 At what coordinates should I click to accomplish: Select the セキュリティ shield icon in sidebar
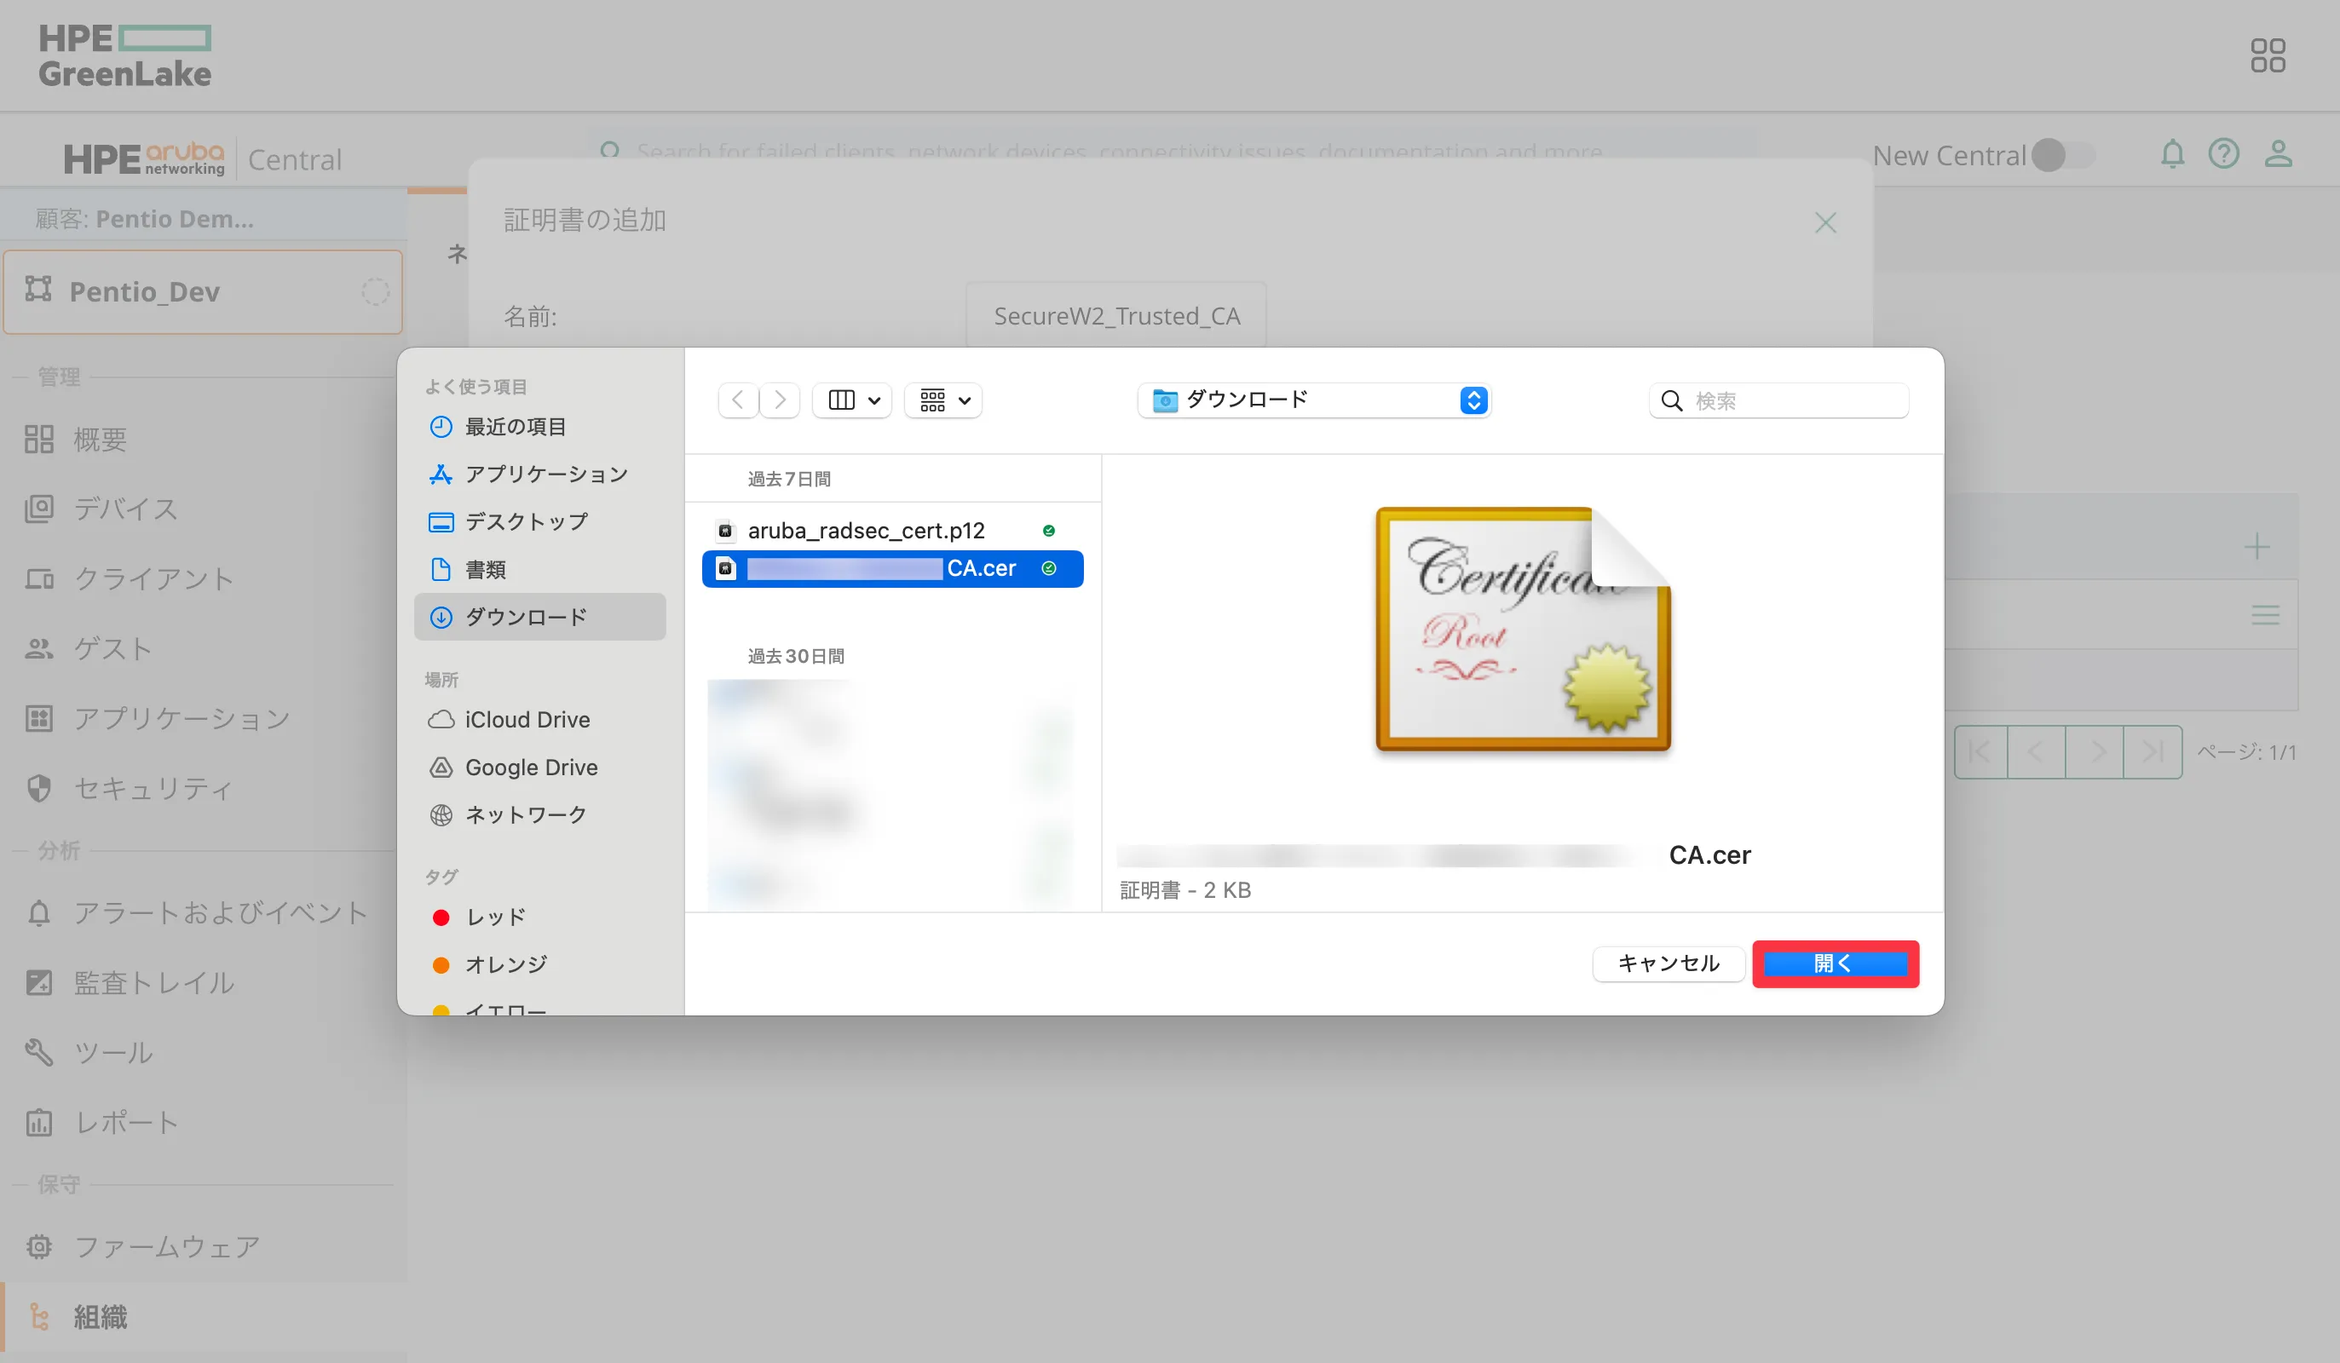coord(38,787)
